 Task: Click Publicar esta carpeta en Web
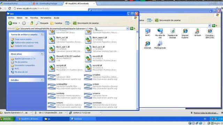pos(26,43)
